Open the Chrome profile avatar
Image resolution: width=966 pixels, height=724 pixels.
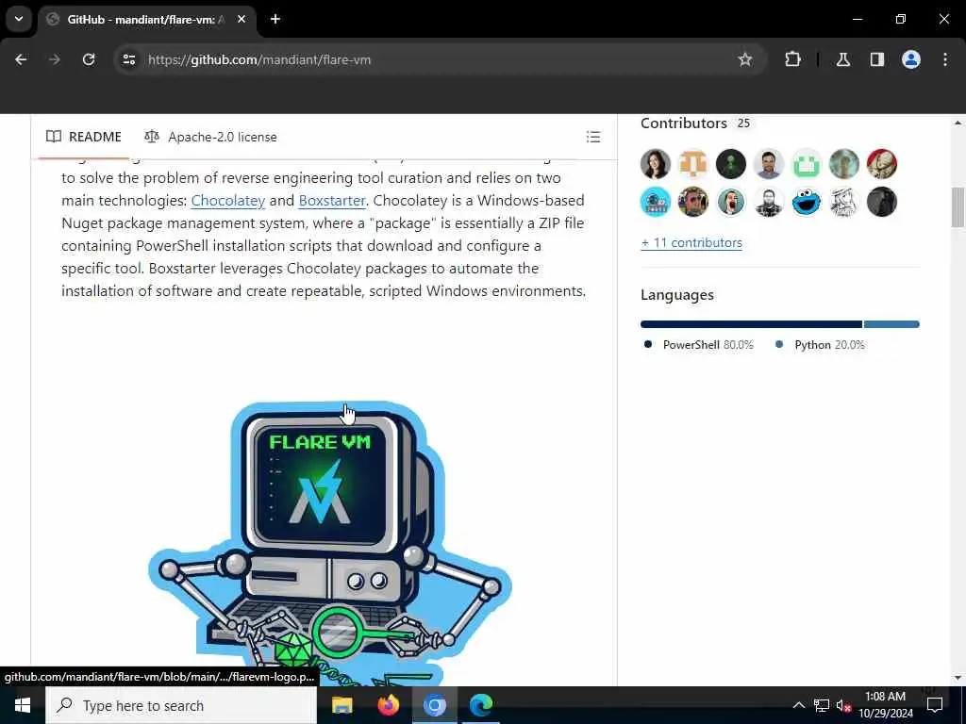pyautogui.click(x=910, y=59)
